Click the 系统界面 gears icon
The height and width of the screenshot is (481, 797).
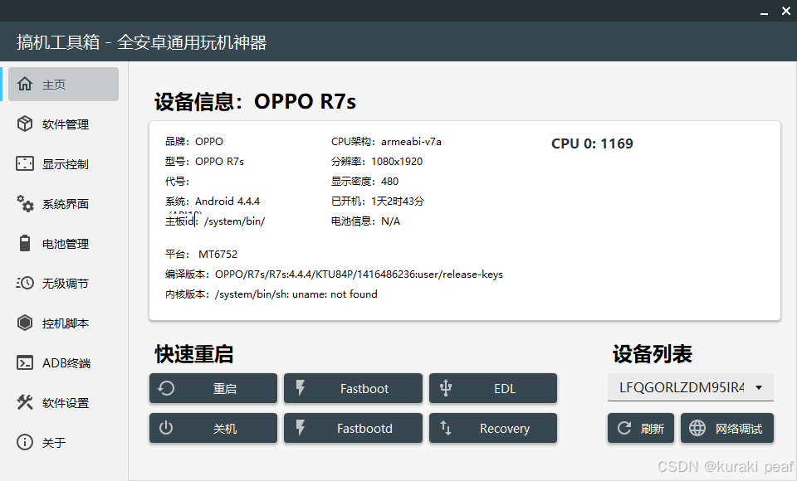(24, 203)
